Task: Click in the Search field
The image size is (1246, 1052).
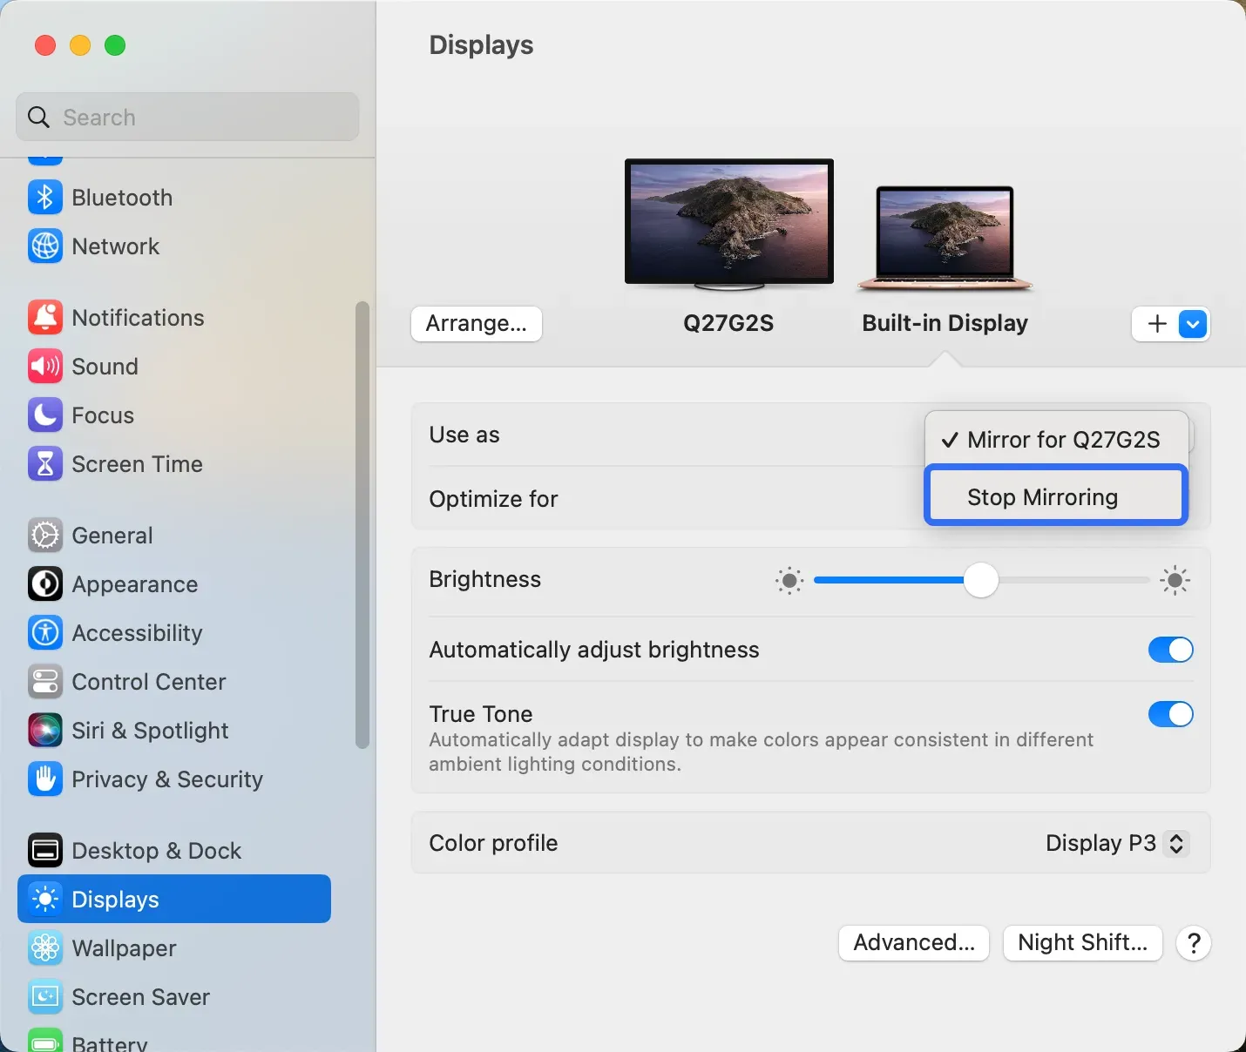Action: [187, 117]
